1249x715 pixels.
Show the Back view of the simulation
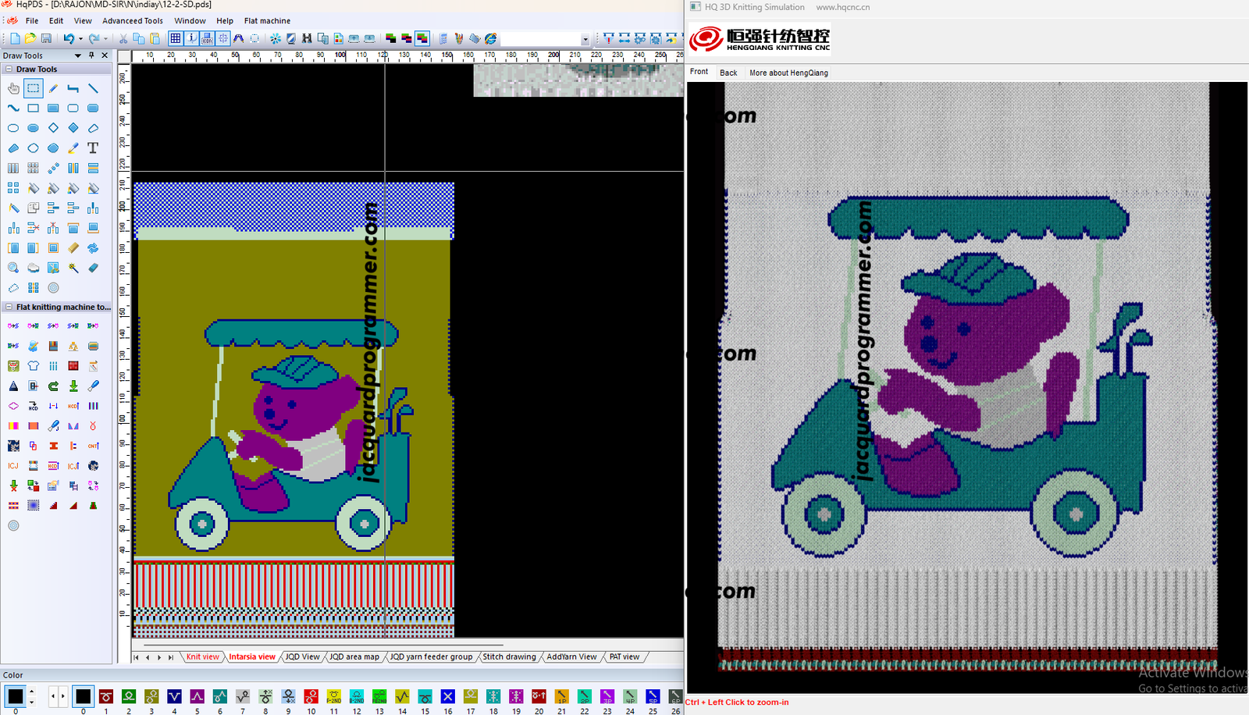(x=728, y=73)
